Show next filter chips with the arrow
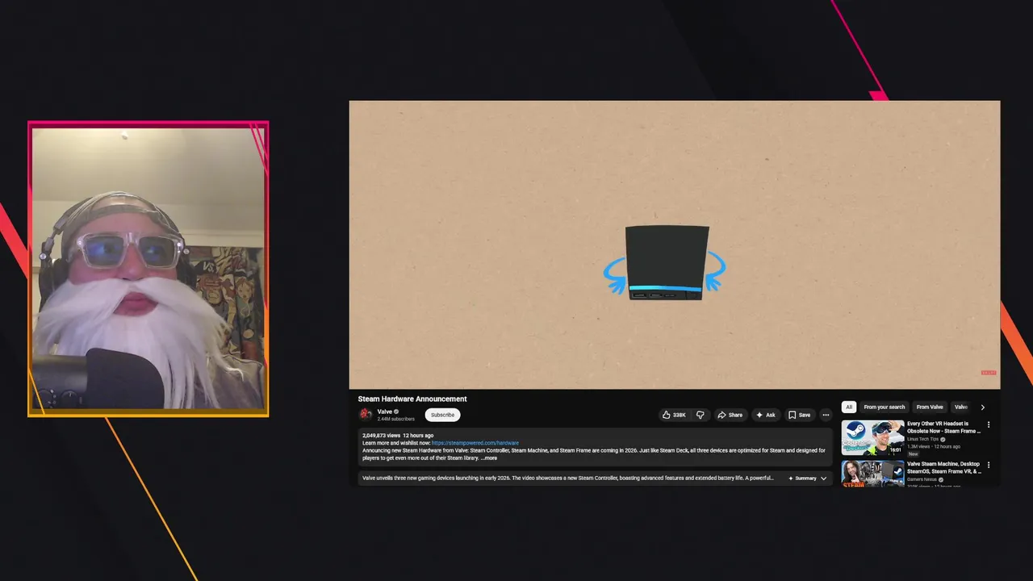The image size is (1033, 581). 982,408
